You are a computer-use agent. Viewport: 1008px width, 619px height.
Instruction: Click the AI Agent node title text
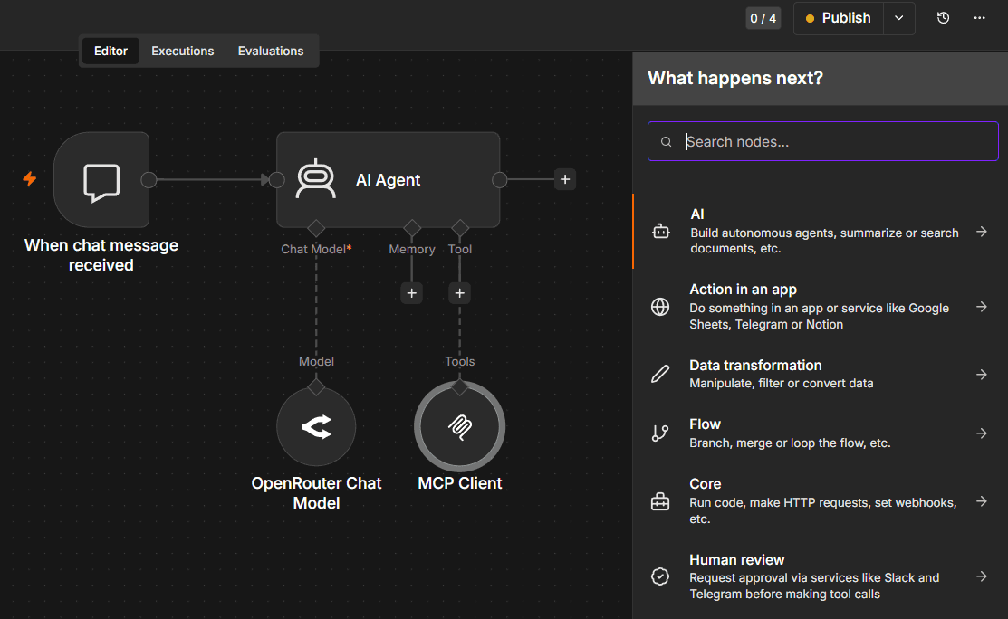[389, 180]
